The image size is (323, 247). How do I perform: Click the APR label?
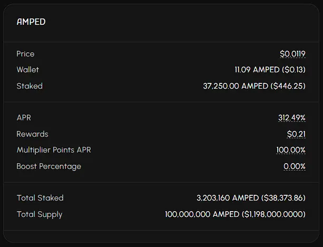[x=24, y=118]
